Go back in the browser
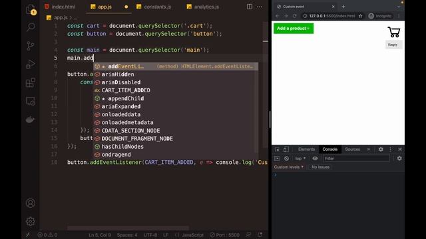Image resolution: width=426 pixels, height=239 pixels. (277, 16)
